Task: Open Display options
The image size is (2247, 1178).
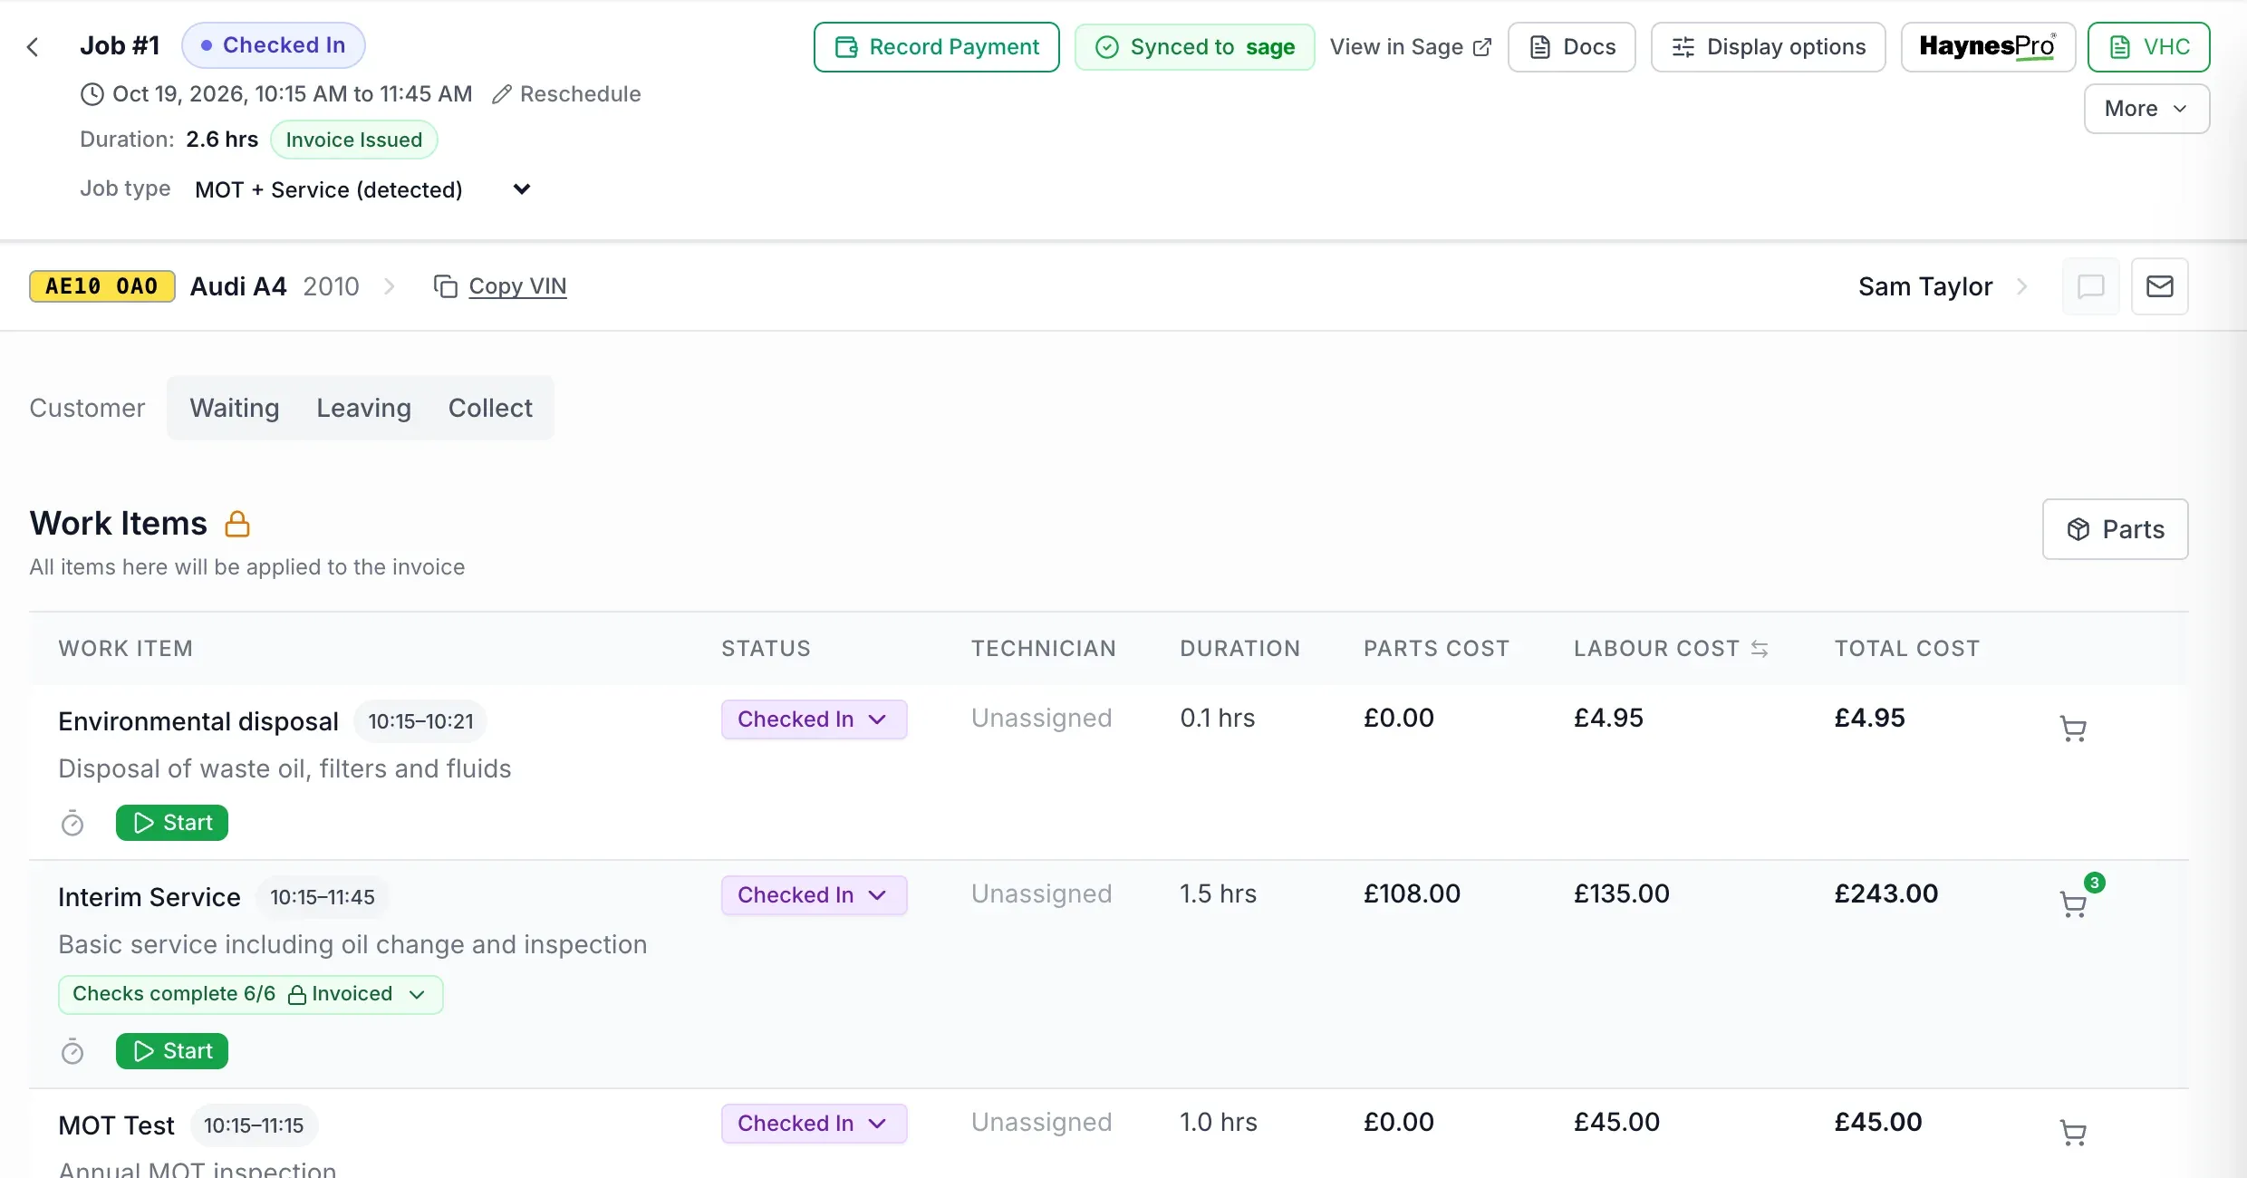Action: point(1769,47)
